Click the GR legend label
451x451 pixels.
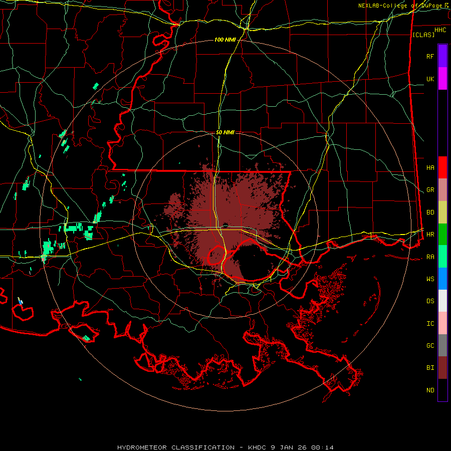(430, 190)
